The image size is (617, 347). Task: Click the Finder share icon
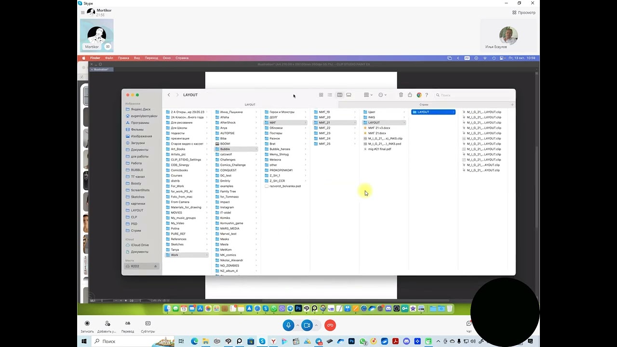pyautogui.click(x=410, y=95)
